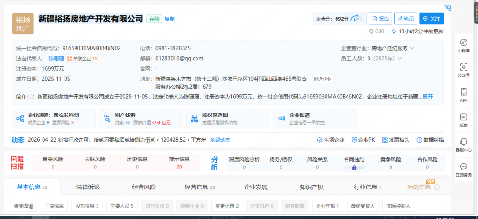Open 客服中心 headset icon
478x219 pixels.
[x=463, y=142]
